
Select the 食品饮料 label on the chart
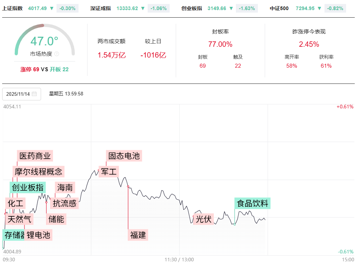252,203
